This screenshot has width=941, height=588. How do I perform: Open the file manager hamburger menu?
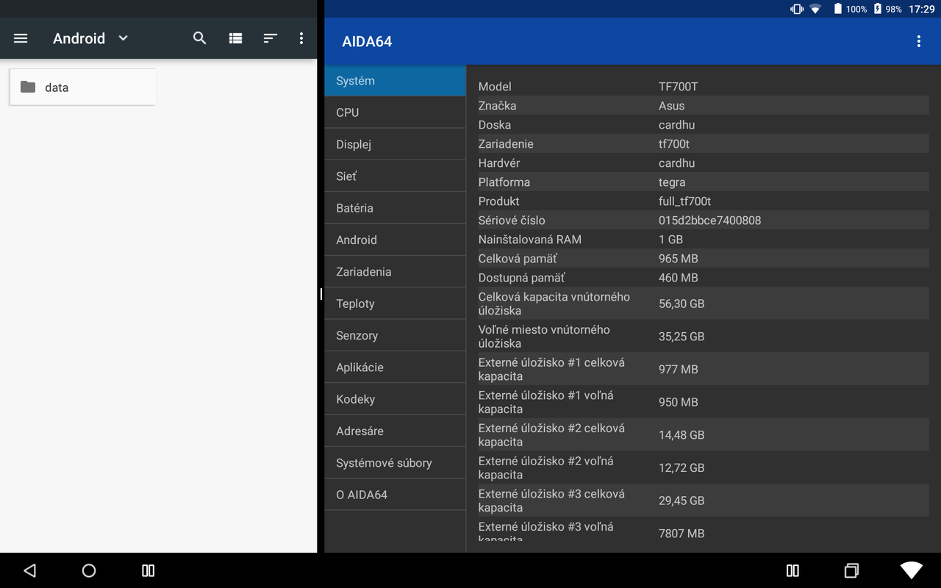21,38
